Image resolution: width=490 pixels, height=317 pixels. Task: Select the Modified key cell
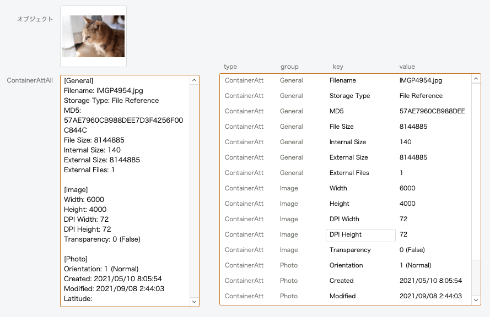[x=342, y=296]
